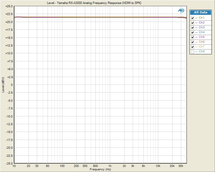The width and height of the screenshot is (215, 172).
Task: Click the AP logo icon on graph
Action: [181, 10]
